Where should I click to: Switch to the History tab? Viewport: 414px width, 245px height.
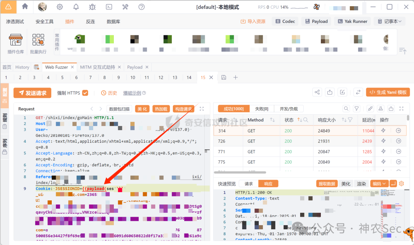tap(22, 67)
